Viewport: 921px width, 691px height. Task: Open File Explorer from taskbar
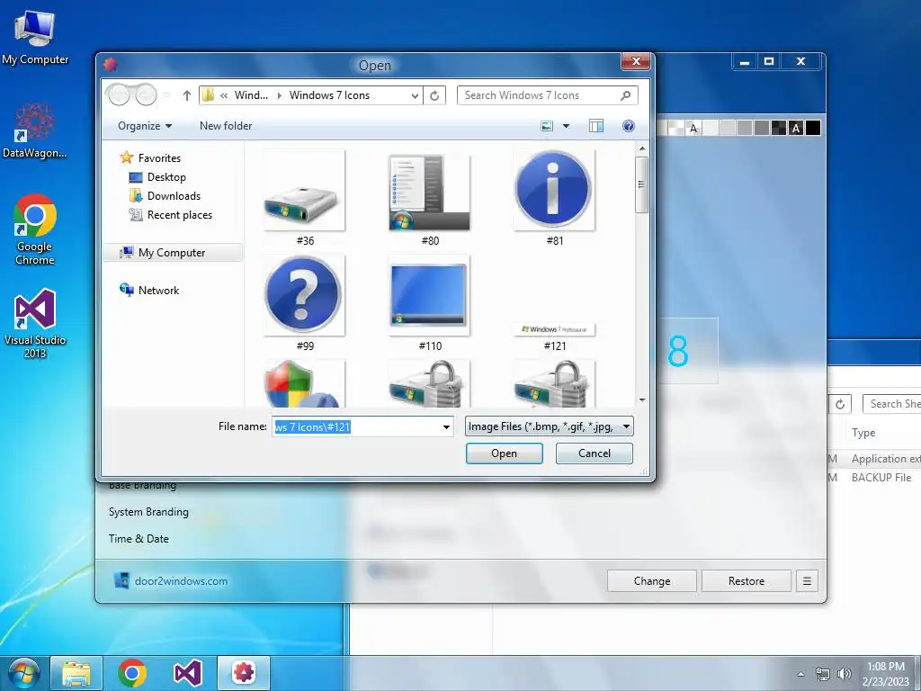coord(76,673)
